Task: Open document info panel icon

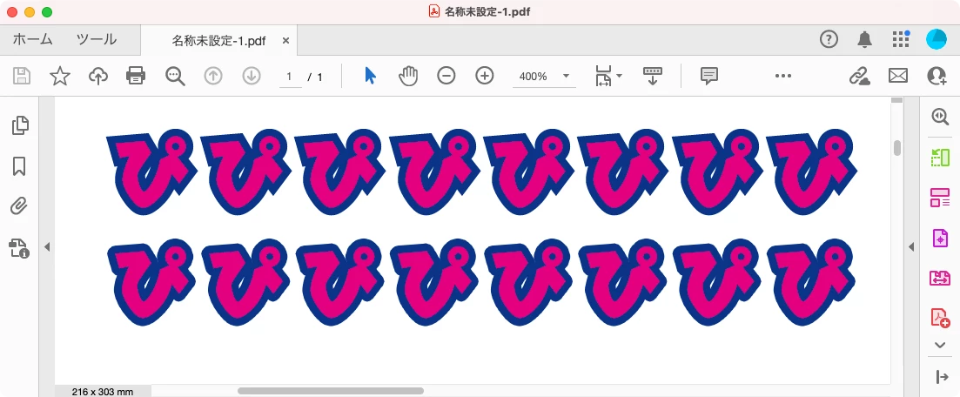Action: coord(19,248)
